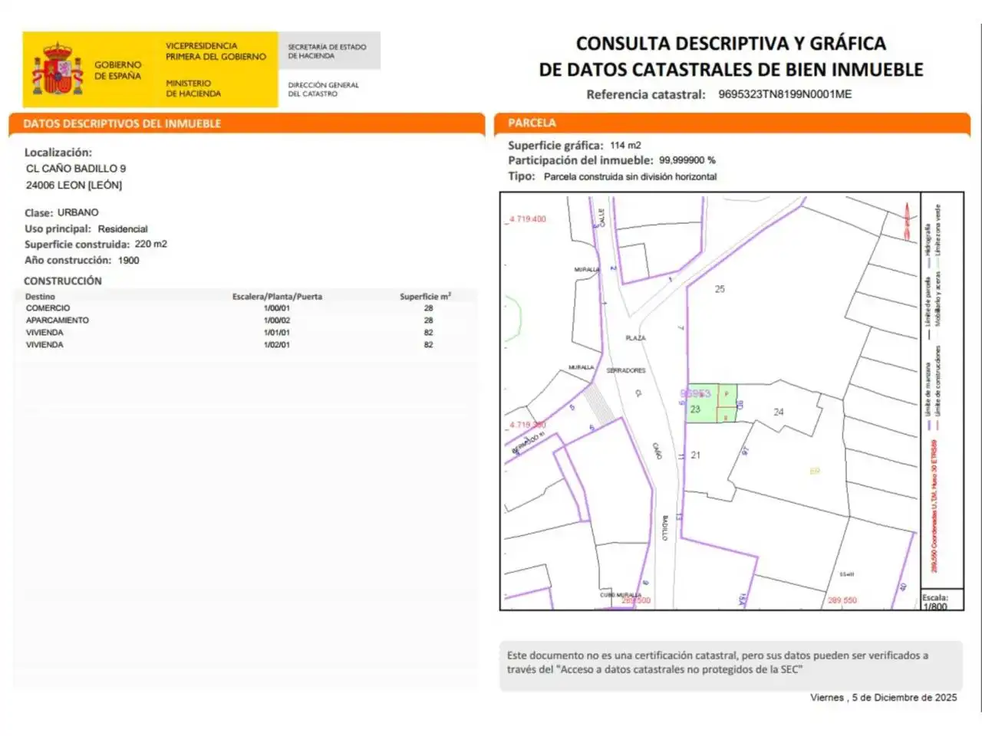Click the 'SERRADORES' label on the map

point(626,370)
